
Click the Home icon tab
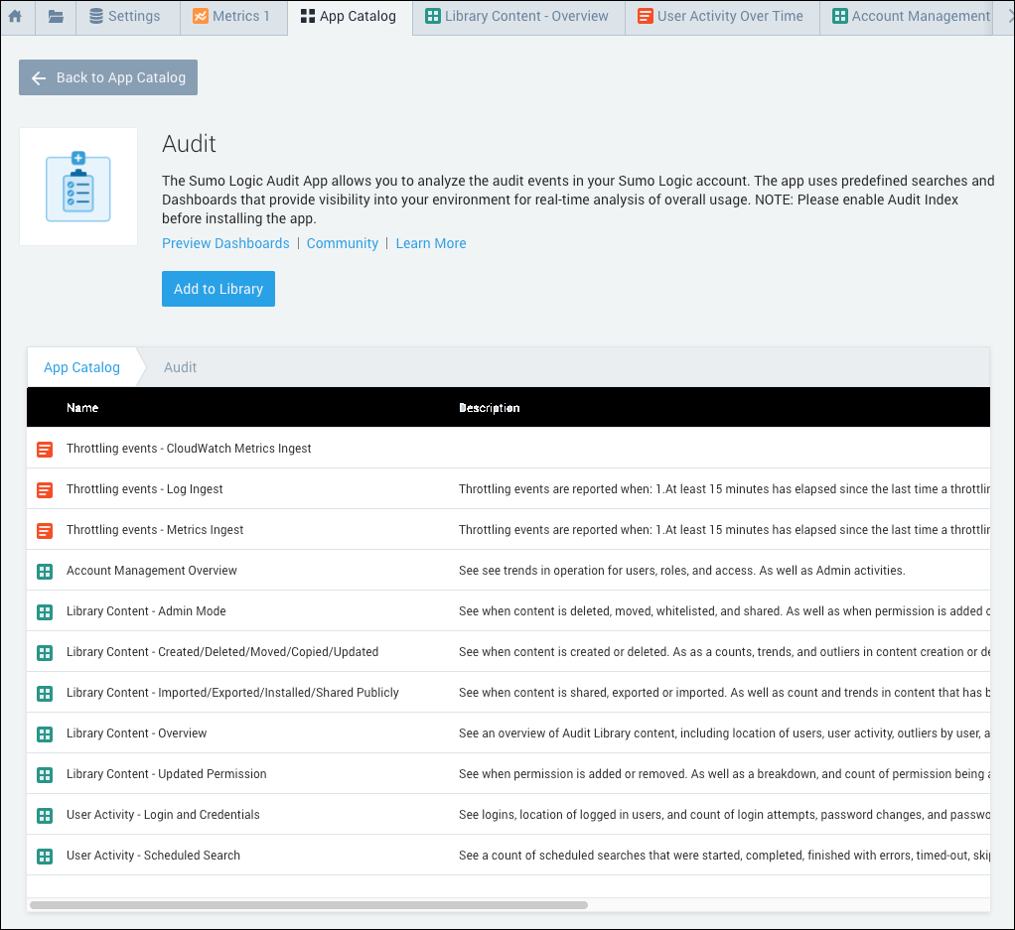15,17
